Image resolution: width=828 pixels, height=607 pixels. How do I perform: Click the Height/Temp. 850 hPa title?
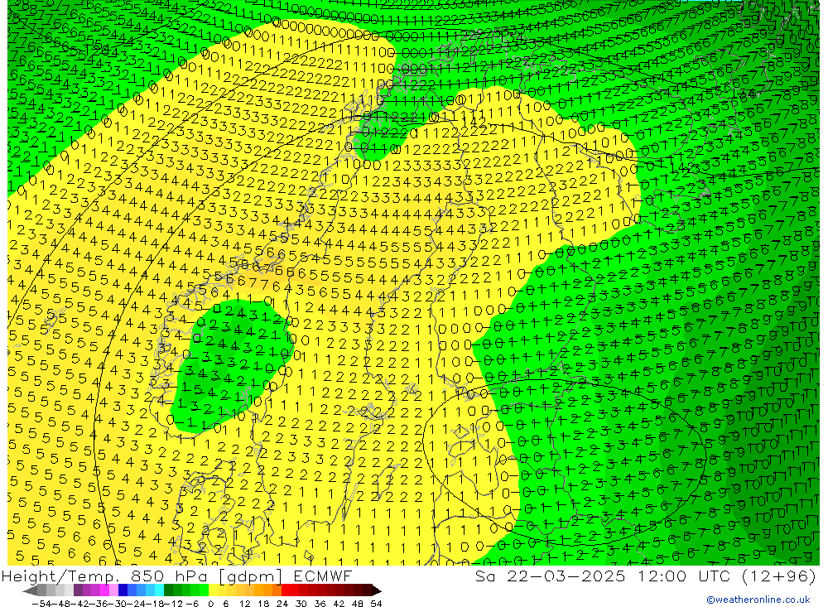coord(104,576)
